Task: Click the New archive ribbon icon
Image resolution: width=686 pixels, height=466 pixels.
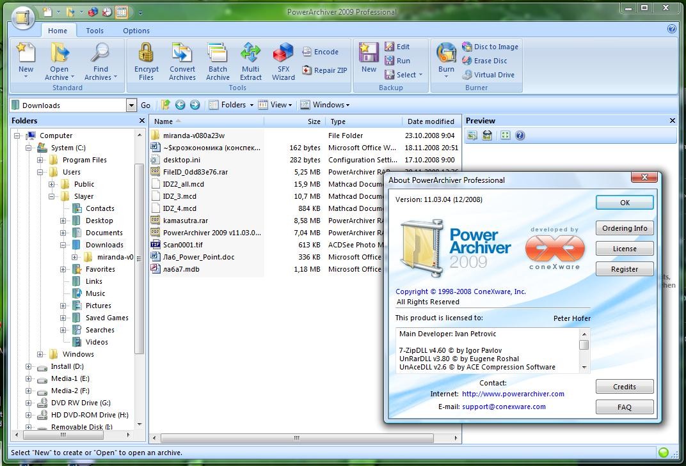Action: pos(26,59)
